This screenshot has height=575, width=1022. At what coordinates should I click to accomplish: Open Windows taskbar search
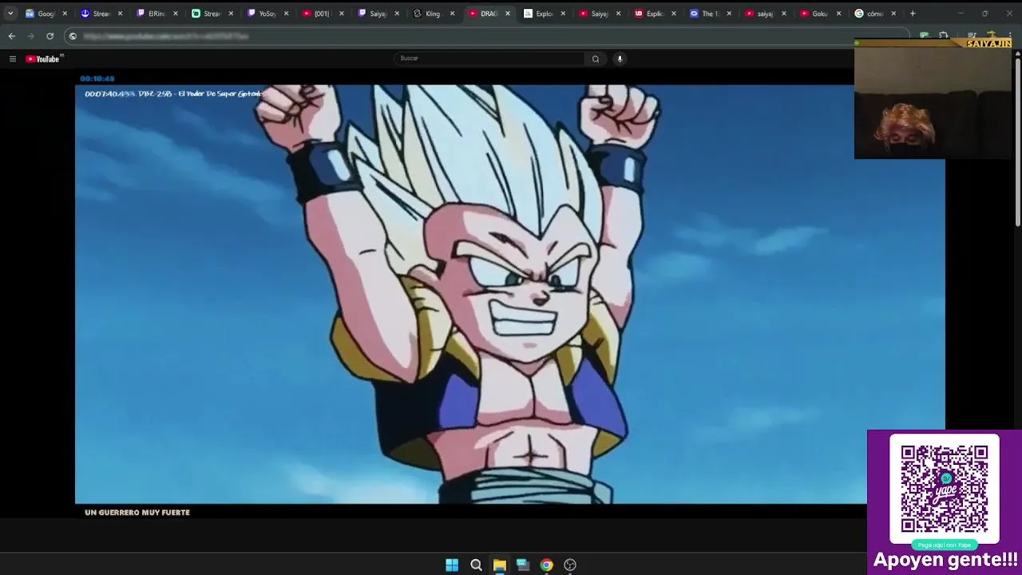[476, 565]
